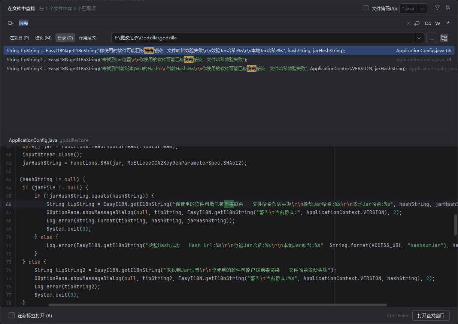
Task: Expand the directory path dropdown
Action: [x=419, y=38]
